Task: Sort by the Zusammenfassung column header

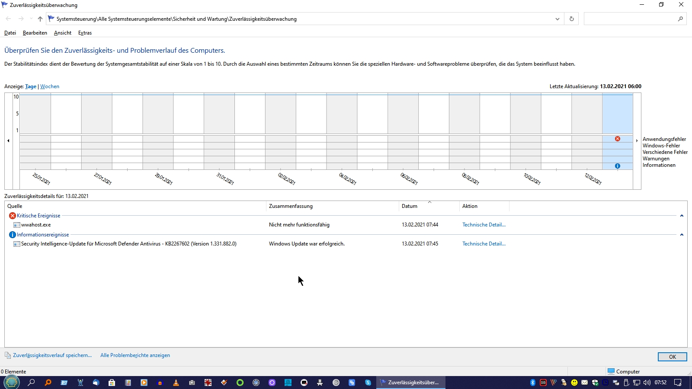Action: point(333,206)
